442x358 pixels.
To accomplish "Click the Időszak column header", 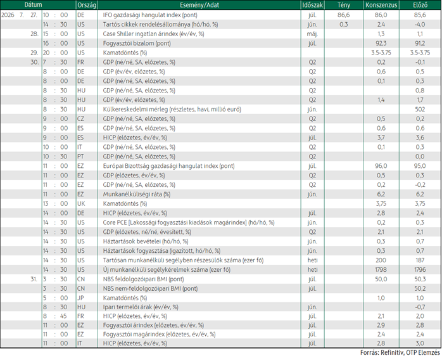I will click(313, 5).
